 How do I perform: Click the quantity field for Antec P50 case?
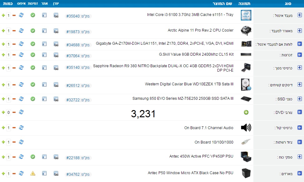8,174
